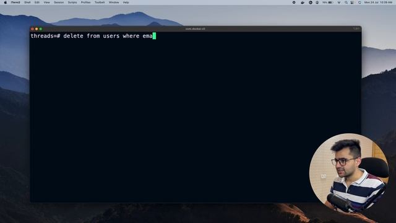Open the View menu
The width and height of the screenshot is (396, 223).
coord(47,2)
